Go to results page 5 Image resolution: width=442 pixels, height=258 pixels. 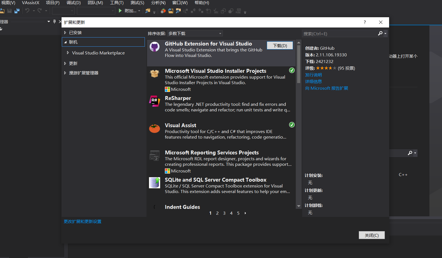click(238, 213)
